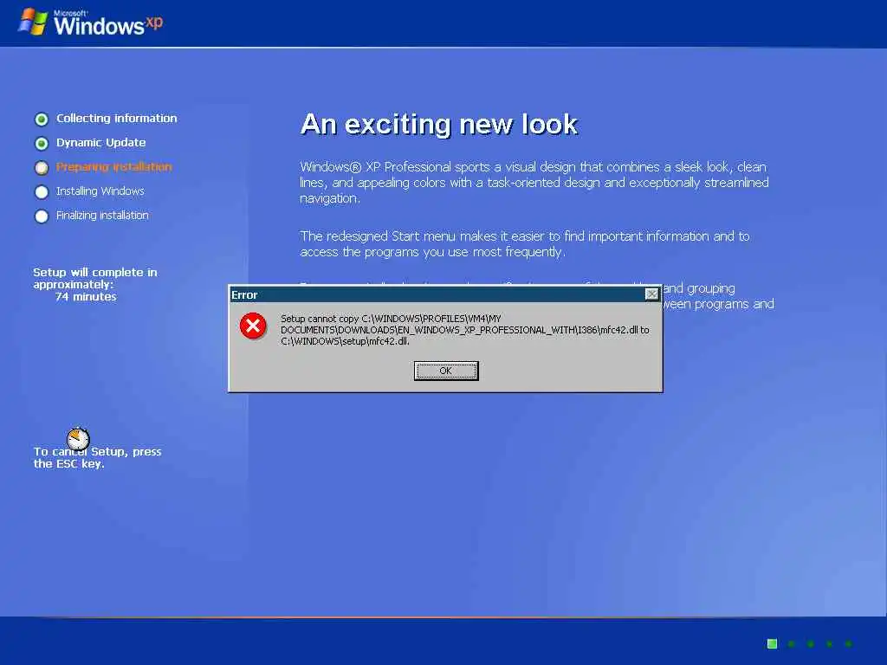
Task: Click OK in the Error dialog
Action: point(446,371)
